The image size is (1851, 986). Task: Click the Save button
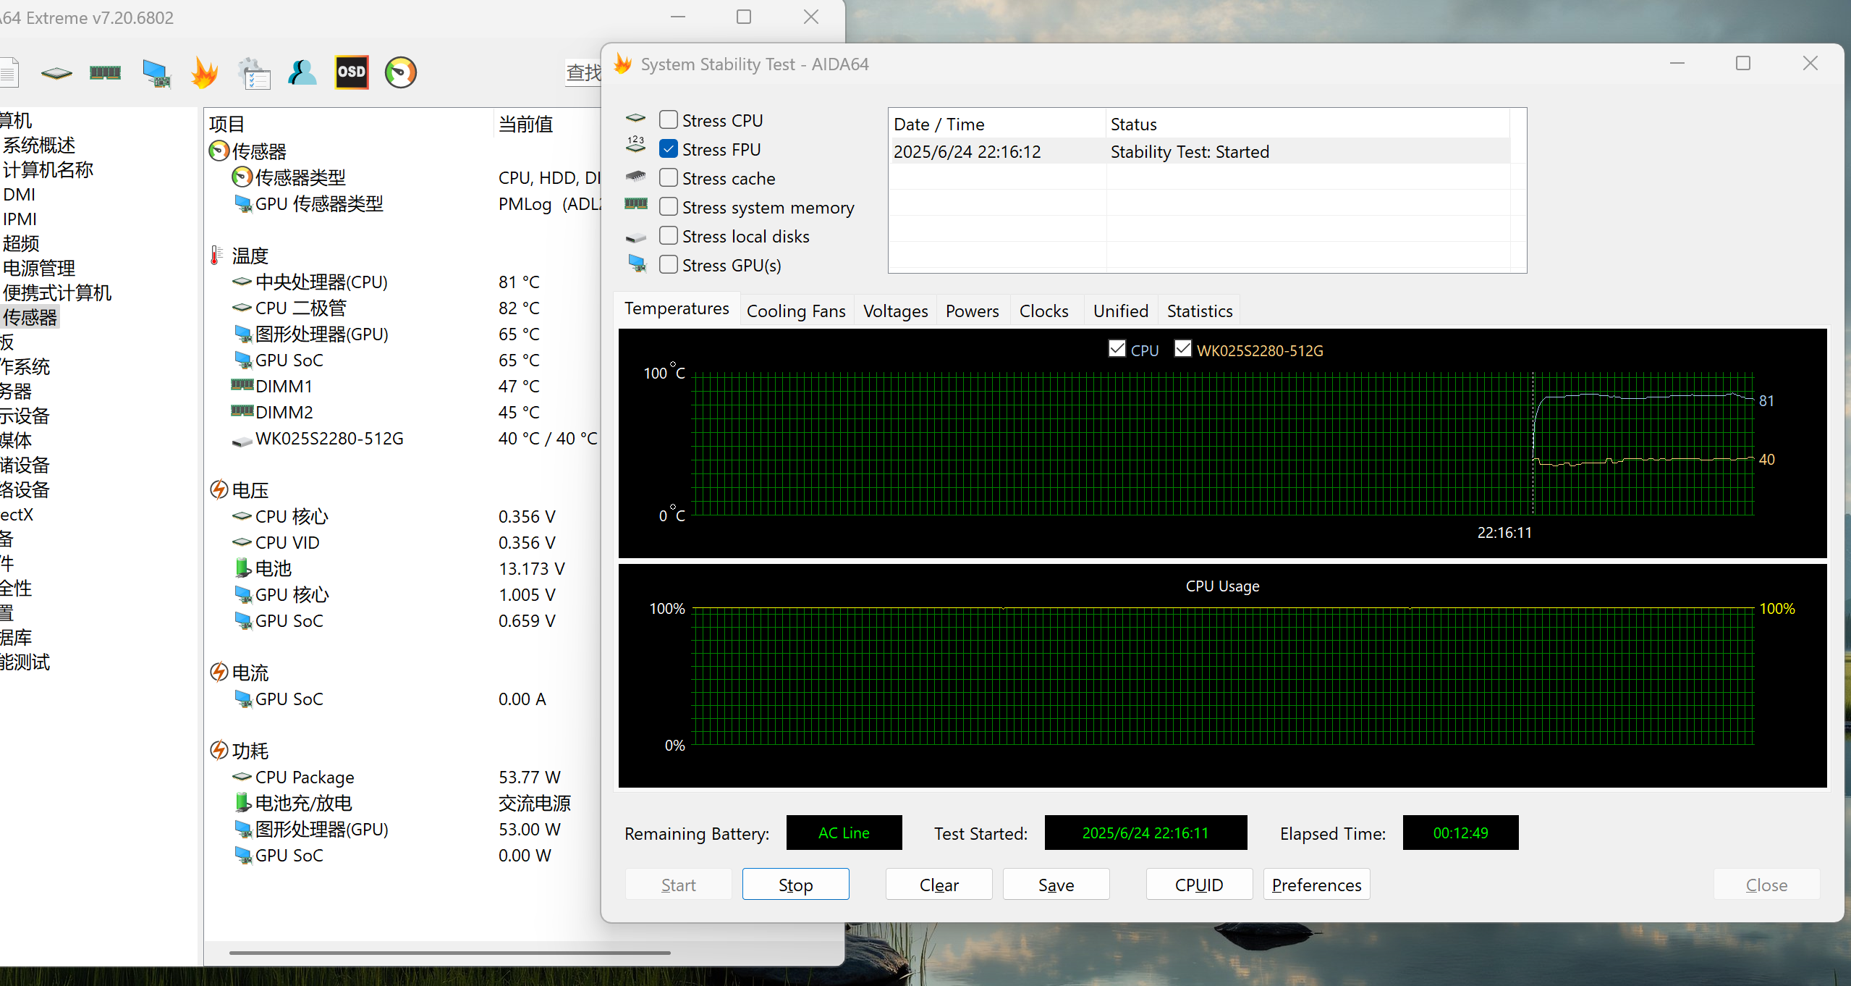click(x=1056, y=885)
